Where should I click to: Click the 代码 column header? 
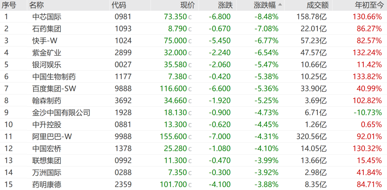tap(119, 5)
